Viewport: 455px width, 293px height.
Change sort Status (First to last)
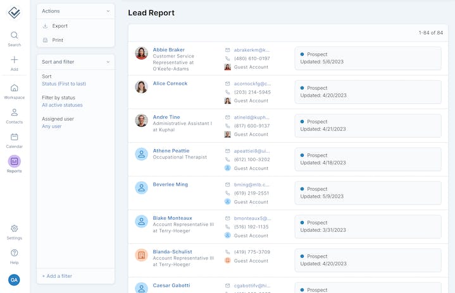[x=64, y=84]
